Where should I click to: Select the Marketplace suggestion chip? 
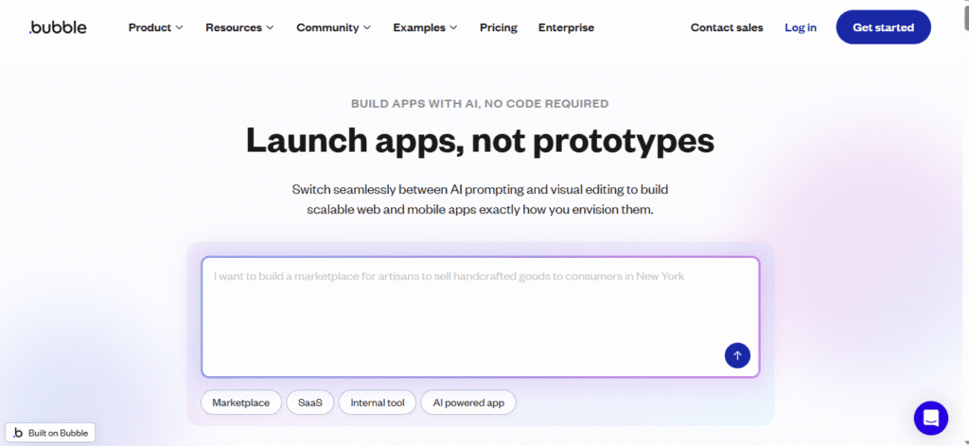241,403
